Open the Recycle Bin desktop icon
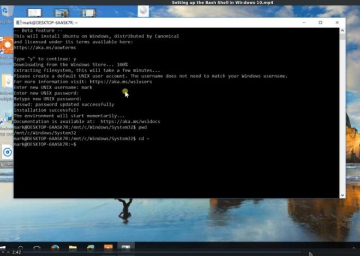This screenshot has height=256, width=360. (x=6, y=11)
